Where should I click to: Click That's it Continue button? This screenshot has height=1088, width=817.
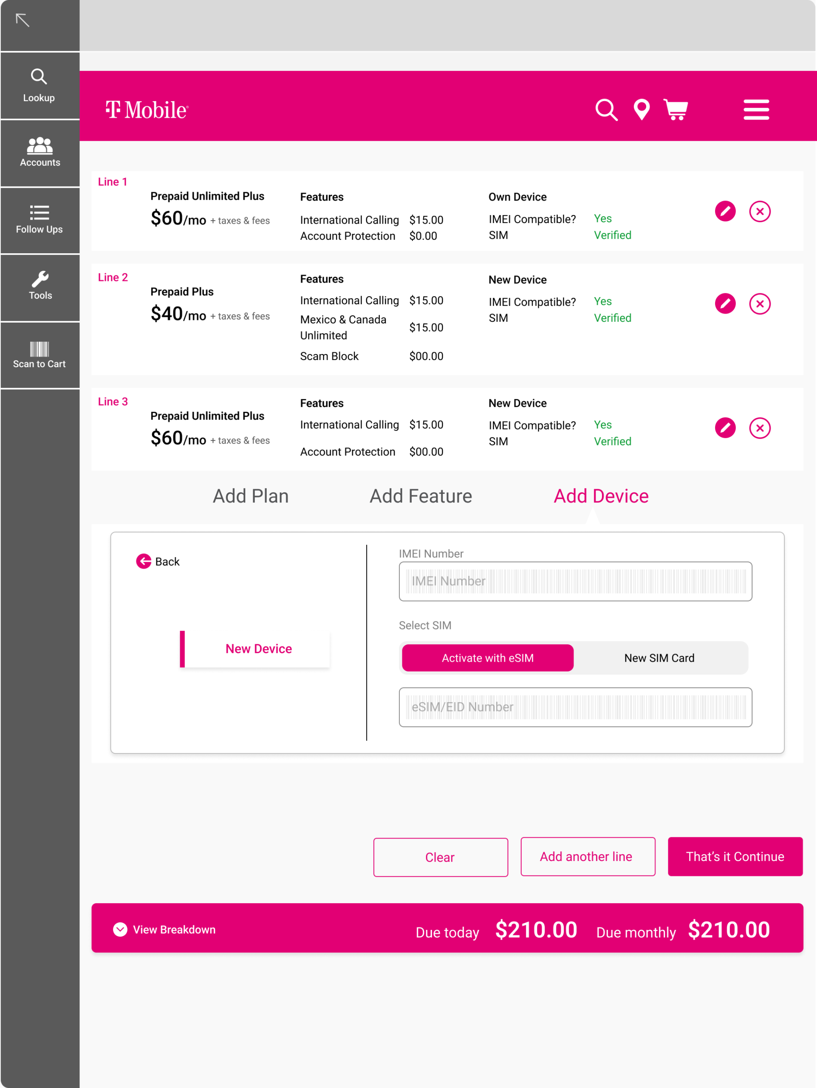735,856
